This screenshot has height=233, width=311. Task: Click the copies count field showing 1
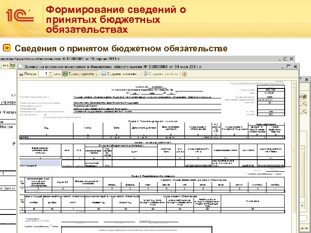44,74
